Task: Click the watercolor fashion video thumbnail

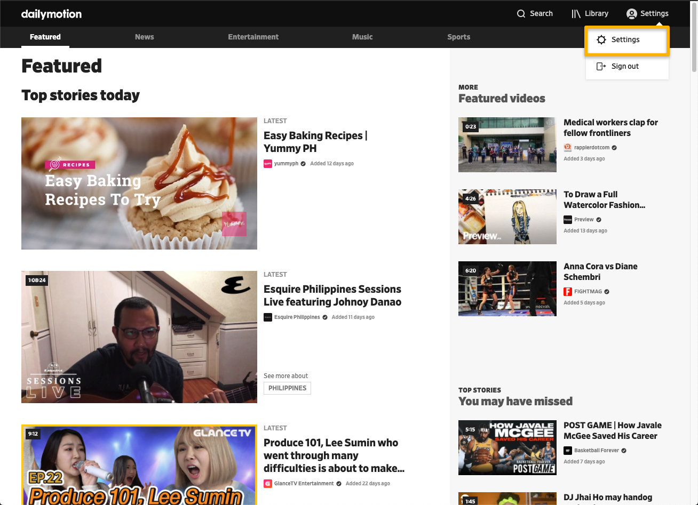Action: pos(507,217)
